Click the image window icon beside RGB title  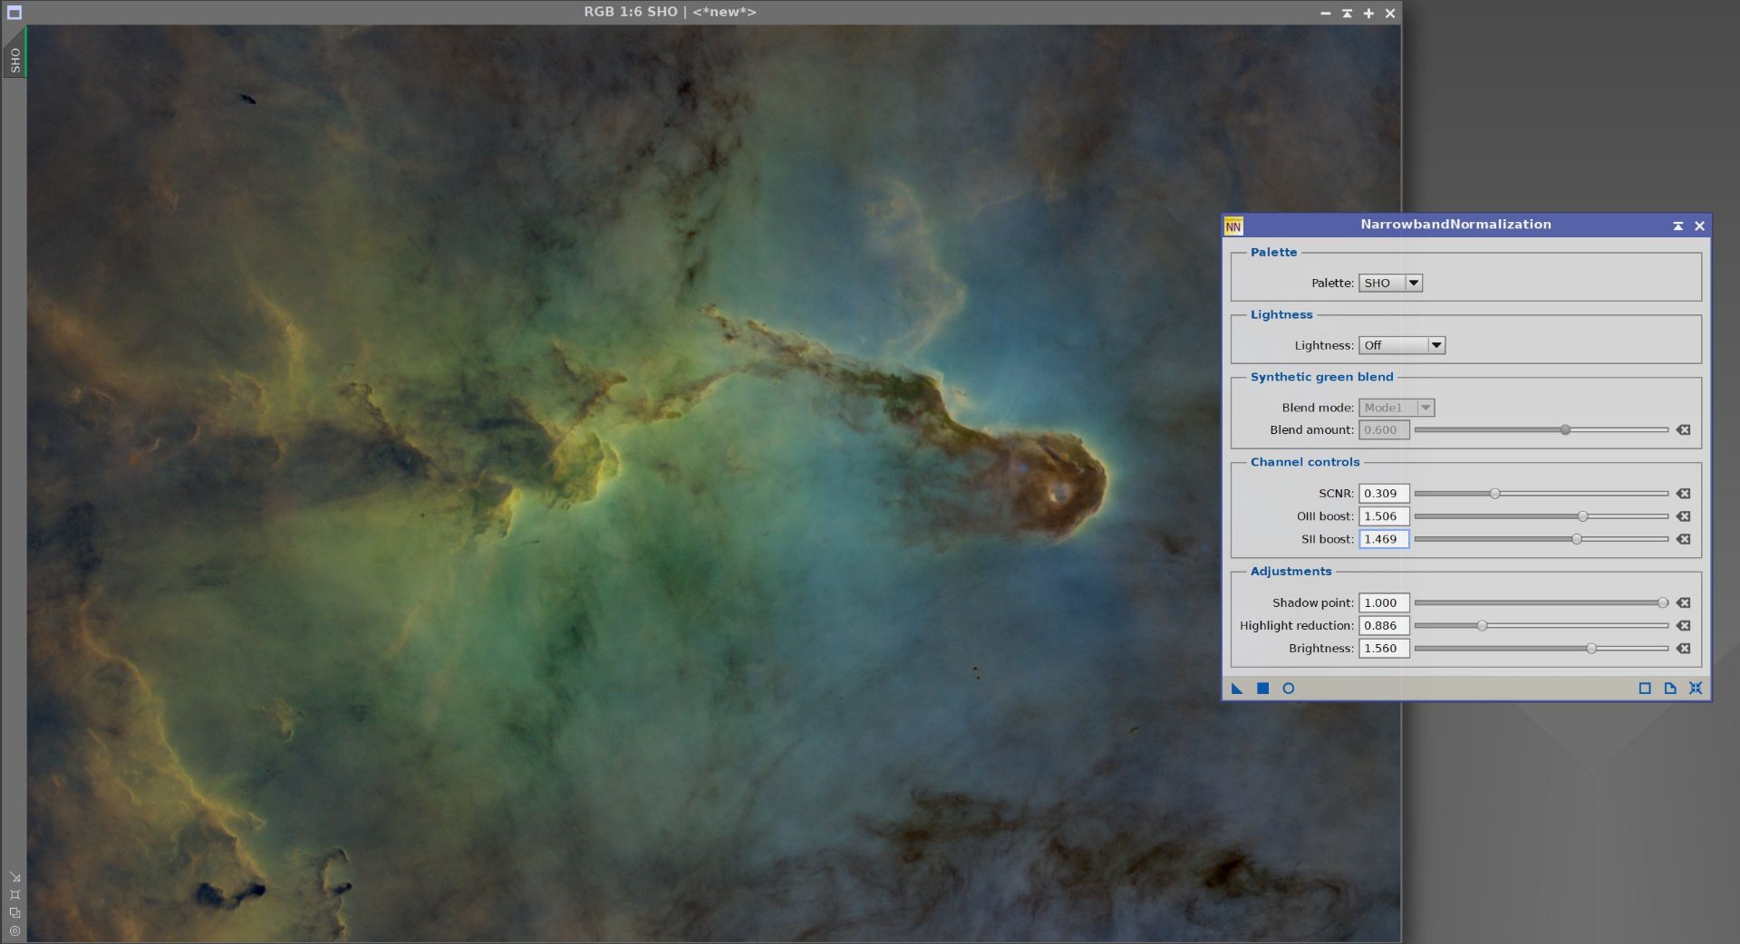tap(14, 13)
